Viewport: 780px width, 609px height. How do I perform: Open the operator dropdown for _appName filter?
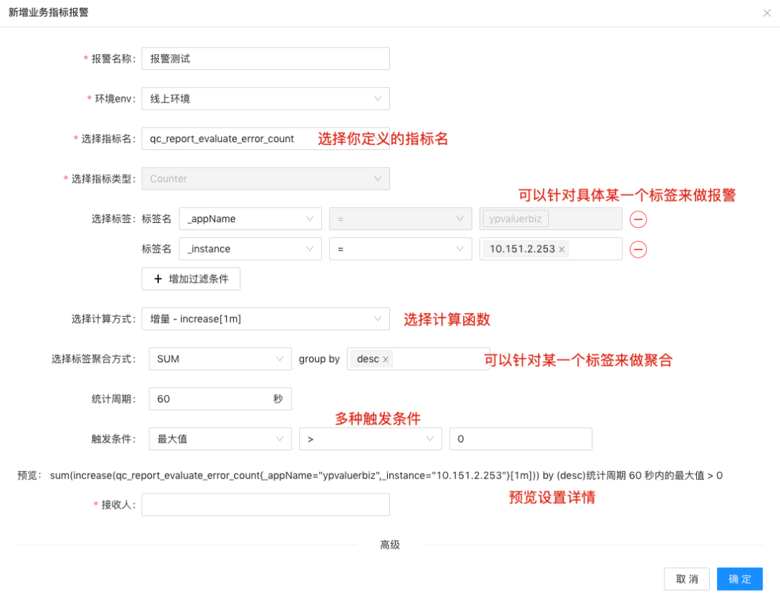400,219
